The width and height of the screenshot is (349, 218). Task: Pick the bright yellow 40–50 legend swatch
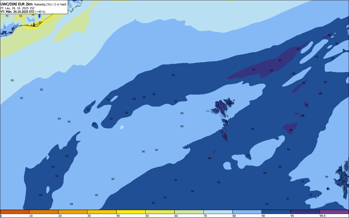[131, 212]
